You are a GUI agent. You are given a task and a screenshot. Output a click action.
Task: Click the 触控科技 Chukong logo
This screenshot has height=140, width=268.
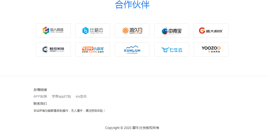click(x=53, y=50)
